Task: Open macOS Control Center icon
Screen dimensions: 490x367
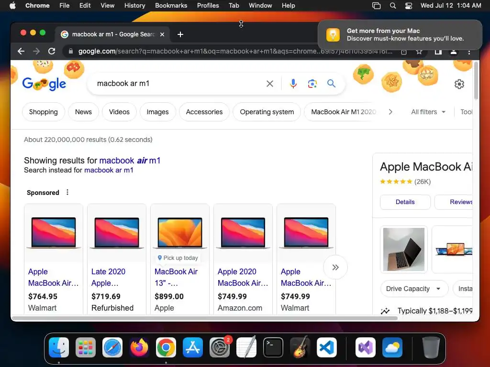Action: (409, 6)
